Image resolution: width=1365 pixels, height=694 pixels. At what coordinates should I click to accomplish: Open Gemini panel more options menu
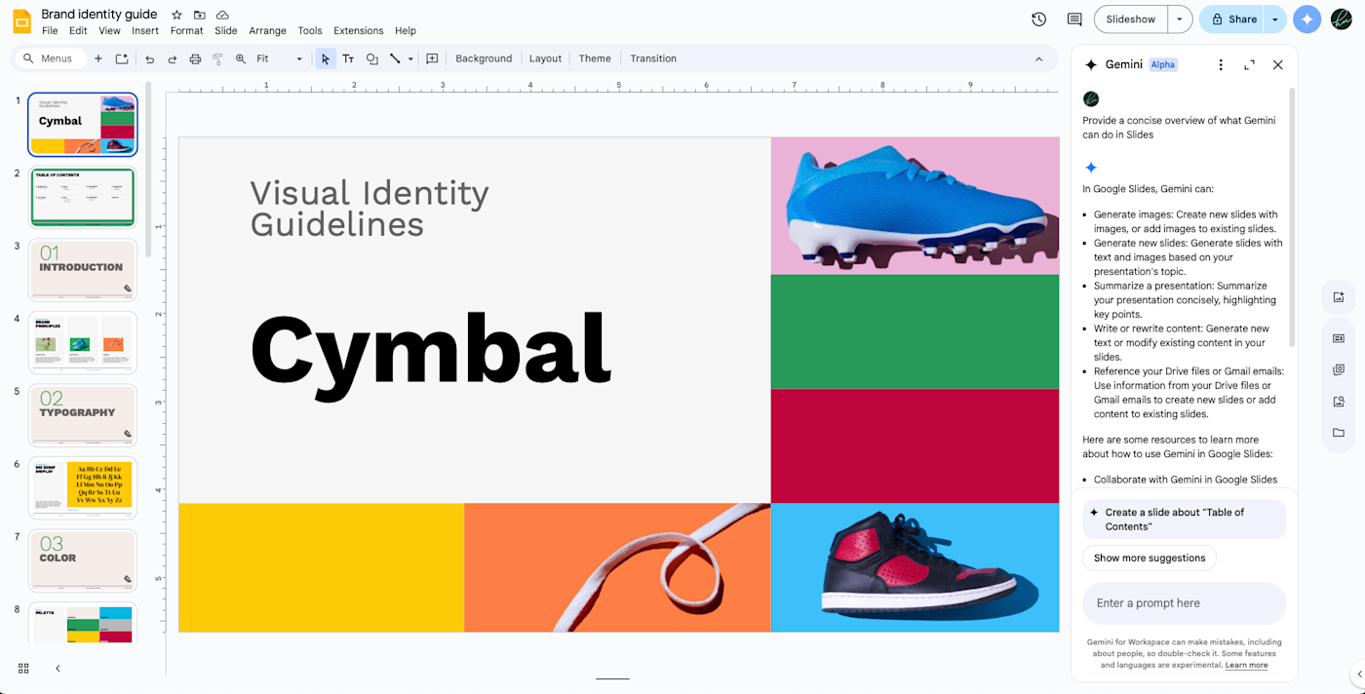coord(1221,64)
